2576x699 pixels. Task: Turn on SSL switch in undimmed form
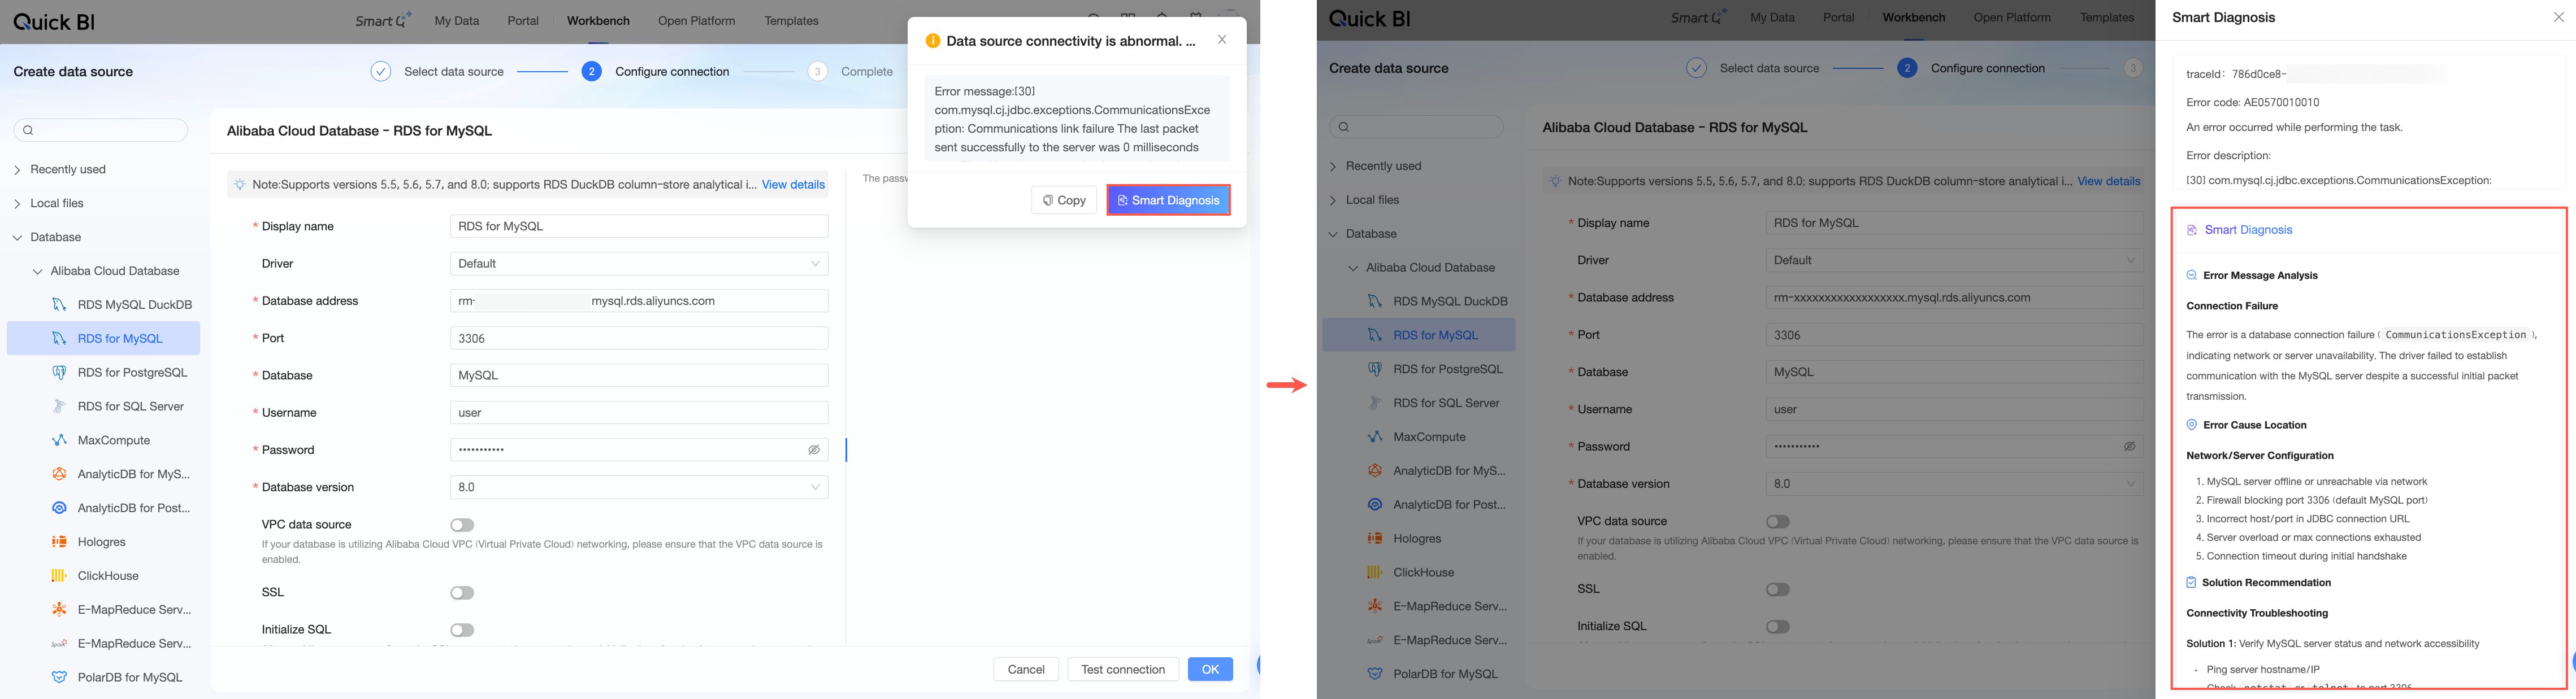point(462,593)
